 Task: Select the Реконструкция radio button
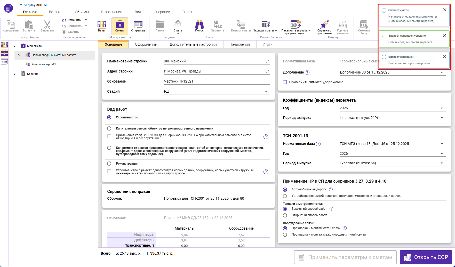click(x=109, y=164)
